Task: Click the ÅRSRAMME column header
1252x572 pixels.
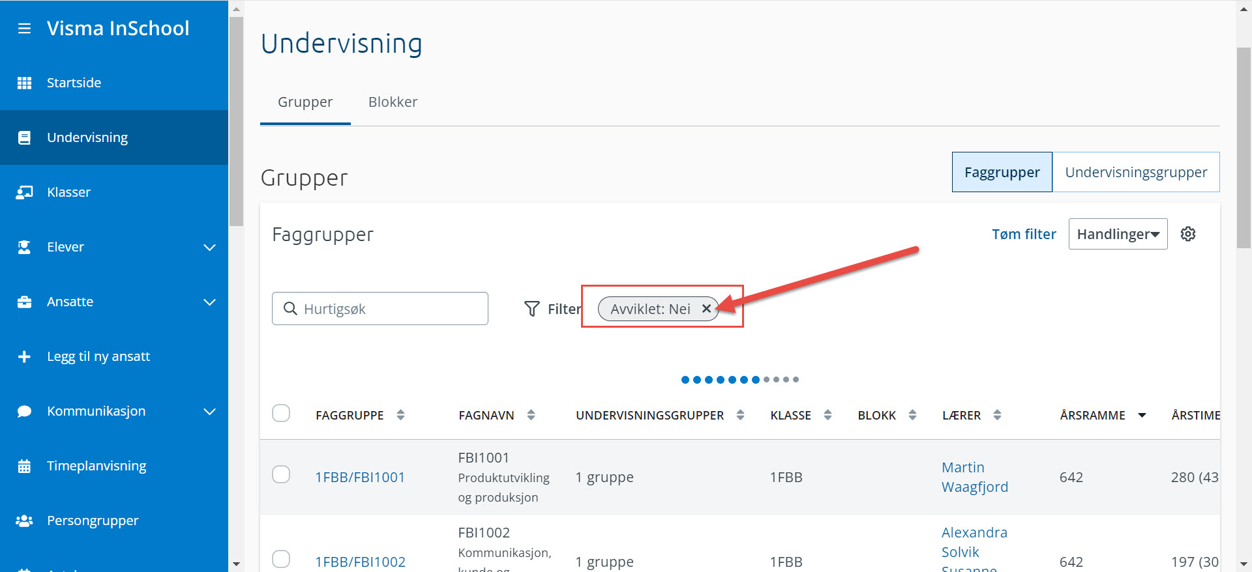Action: tap(1093, 415)
